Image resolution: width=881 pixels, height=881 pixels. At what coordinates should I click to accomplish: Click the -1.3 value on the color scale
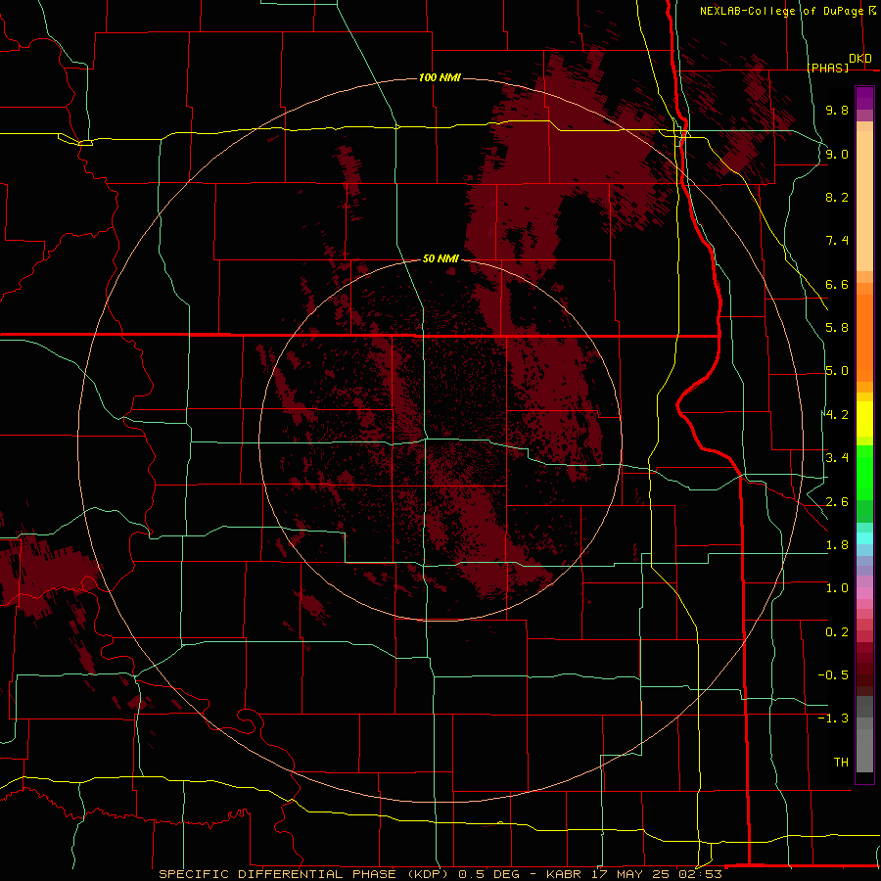pos(833,719)
